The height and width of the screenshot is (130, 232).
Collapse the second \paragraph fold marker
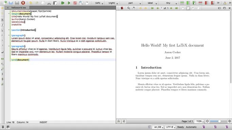point(9,46)
